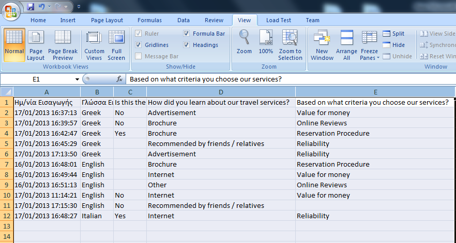Select cell with 'Italian'
456x243 pixels.
pos(97,216)
